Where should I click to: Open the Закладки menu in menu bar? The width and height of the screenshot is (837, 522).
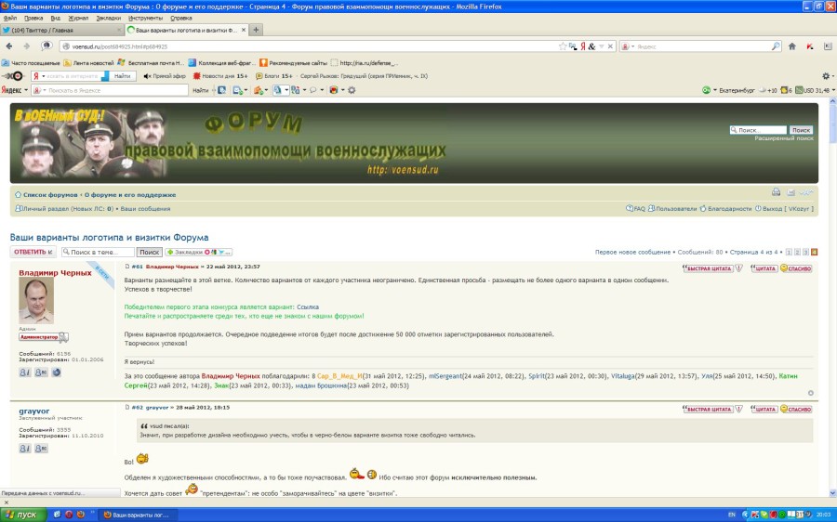pyautogui.click(x=108, y=18)
